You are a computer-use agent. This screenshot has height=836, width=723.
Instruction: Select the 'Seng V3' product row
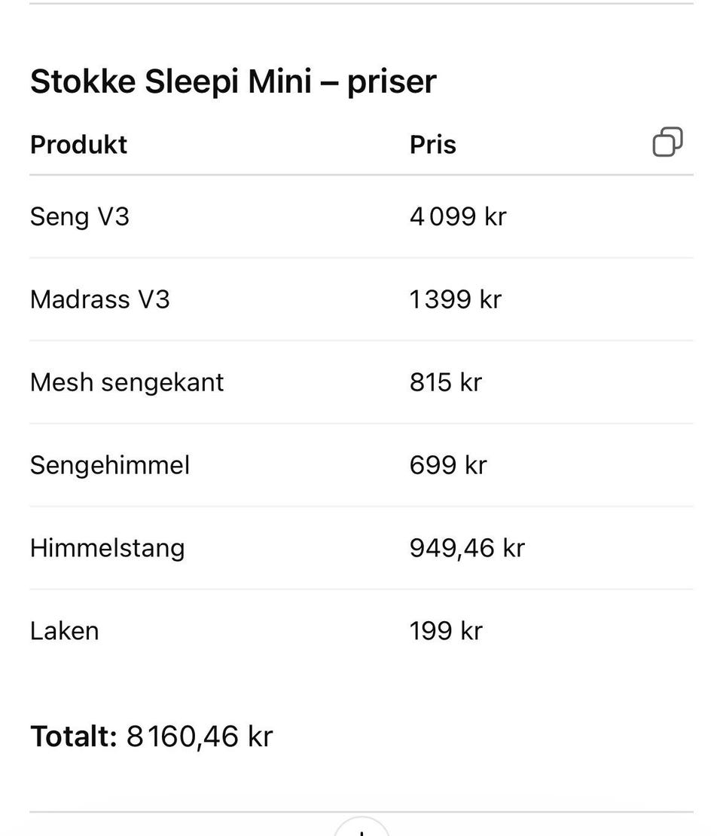(x=80, y=216)
